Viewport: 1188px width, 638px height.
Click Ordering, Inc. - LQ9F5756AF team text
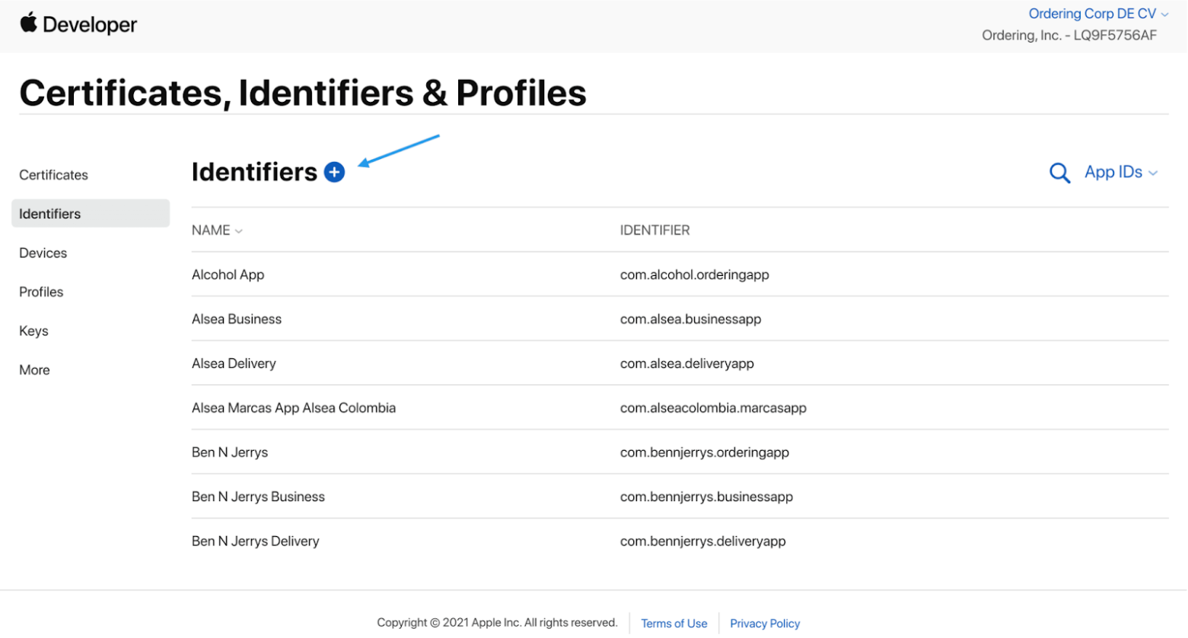[1069, 35]
